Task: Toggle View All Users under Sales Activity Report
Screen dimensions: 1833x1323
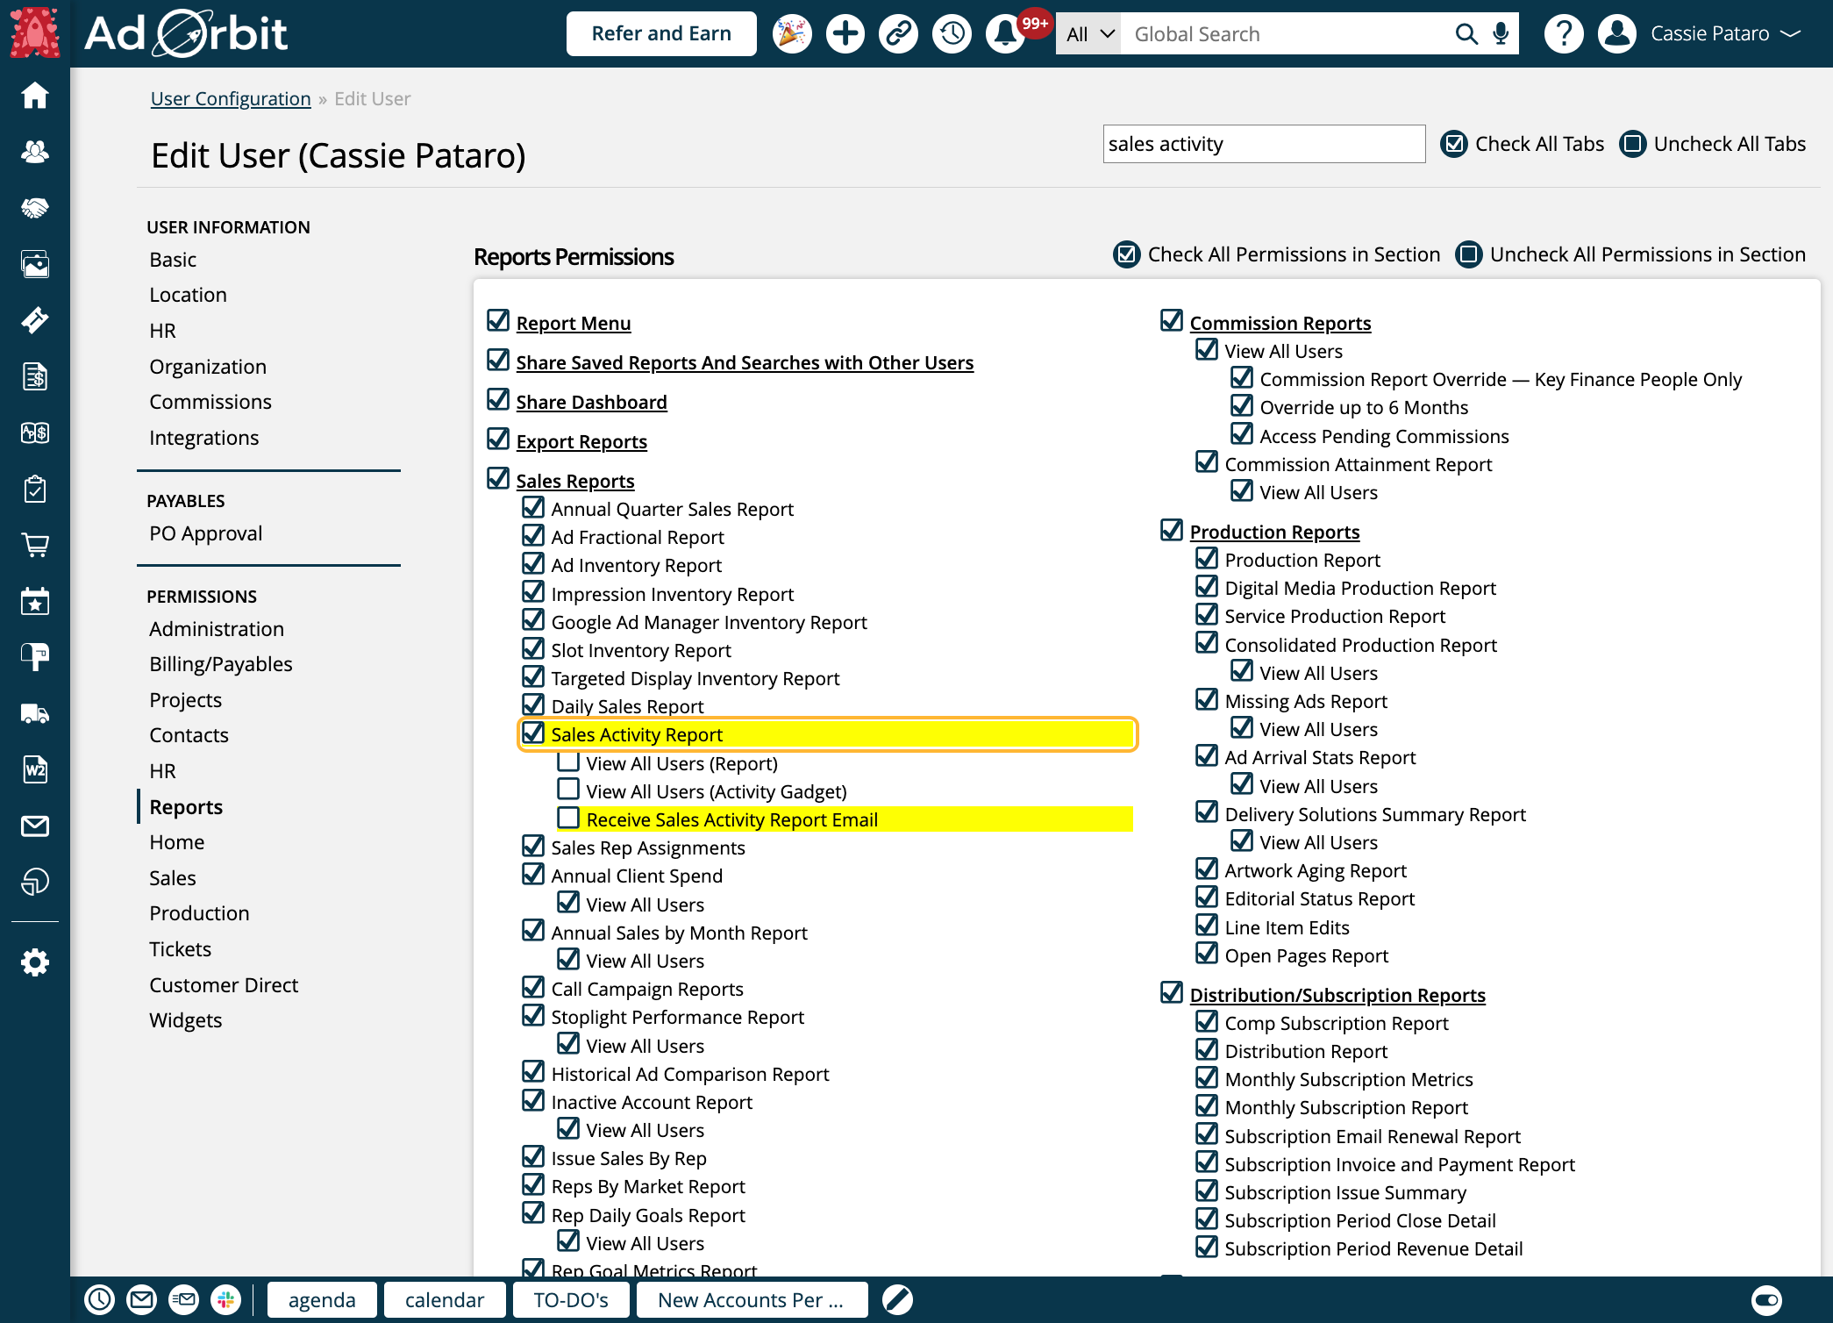Action: 569,762
